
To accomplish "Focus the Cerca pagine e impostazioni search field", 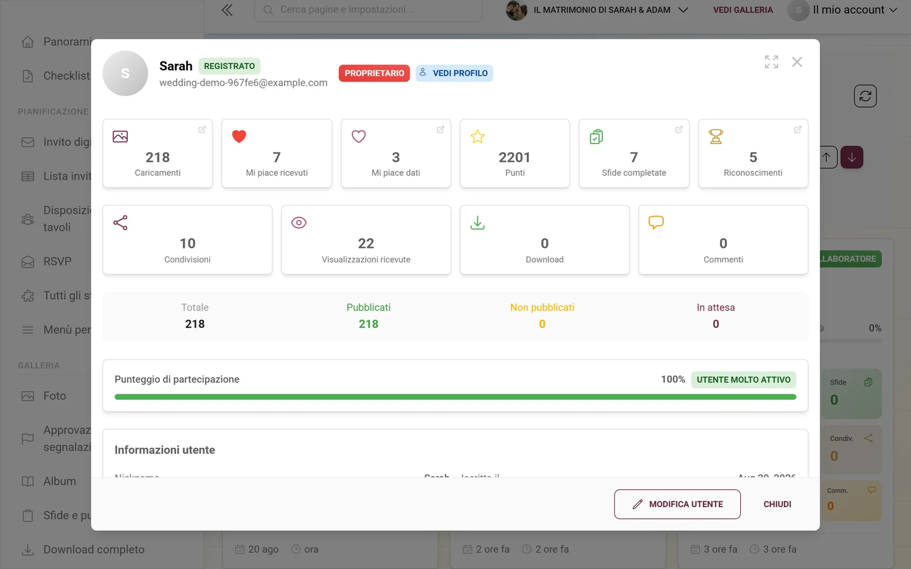I will coord(368,10).
